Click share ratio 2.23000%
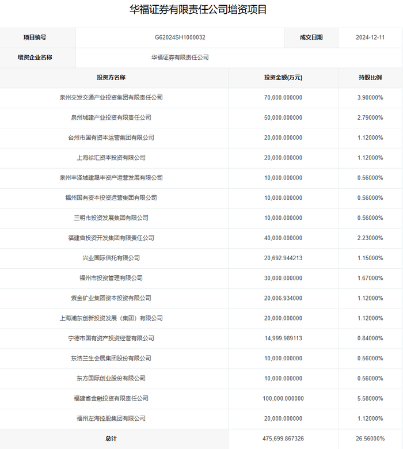The width and height of the screenshot is (403, 449). (370, 238)
